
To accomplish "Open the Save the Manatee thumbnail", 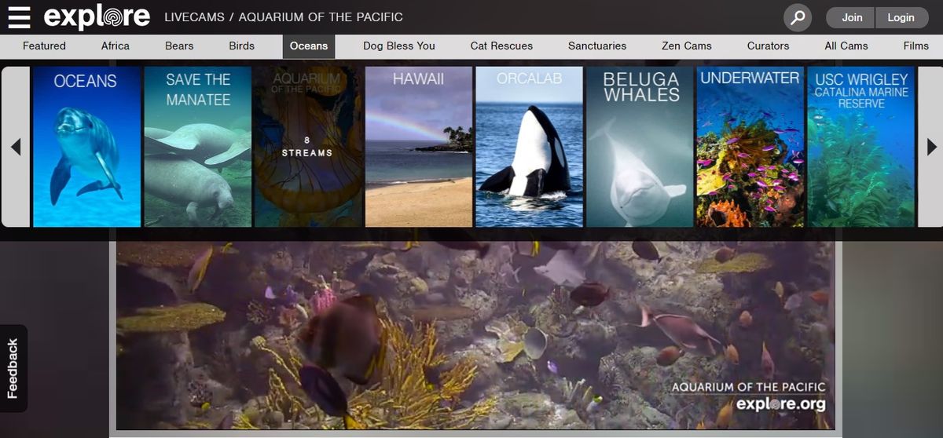I will [198, 147].
